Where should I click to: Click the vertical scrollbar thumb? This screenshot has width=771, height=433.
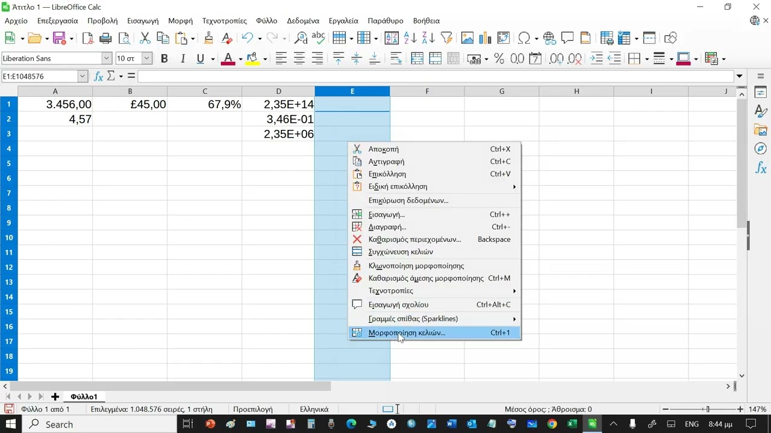click(742, 164)
